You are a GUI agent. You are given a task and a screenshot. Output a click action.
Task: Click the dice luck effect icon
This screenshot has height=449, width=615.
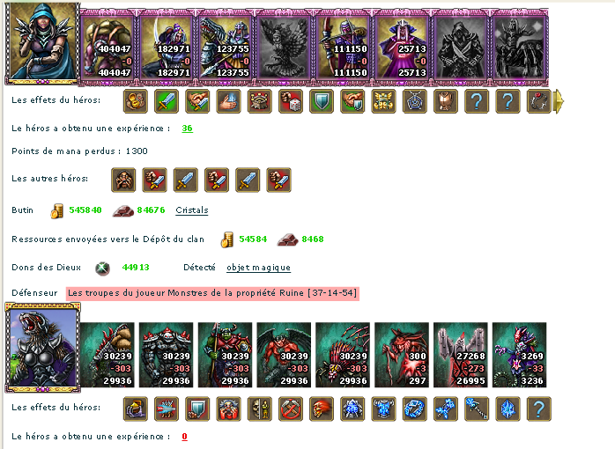click(291, 101)
